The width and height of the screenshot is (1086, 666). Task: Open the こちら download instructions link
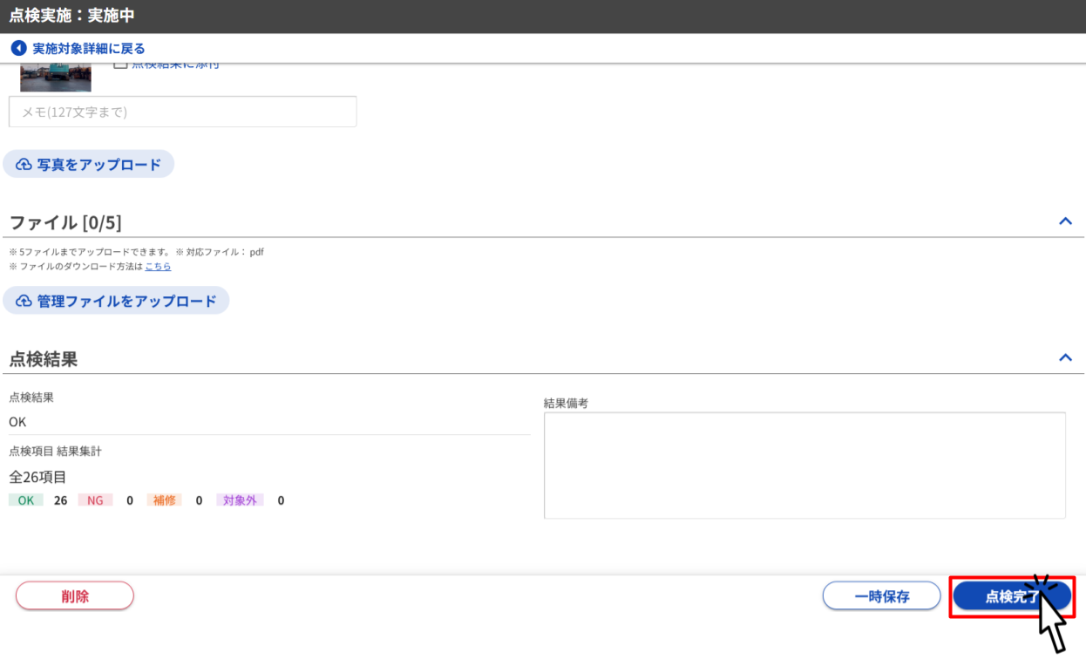point(158,267)
